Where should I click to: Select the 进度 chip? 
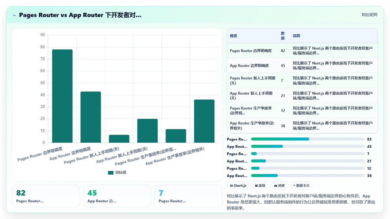[279, 186]
